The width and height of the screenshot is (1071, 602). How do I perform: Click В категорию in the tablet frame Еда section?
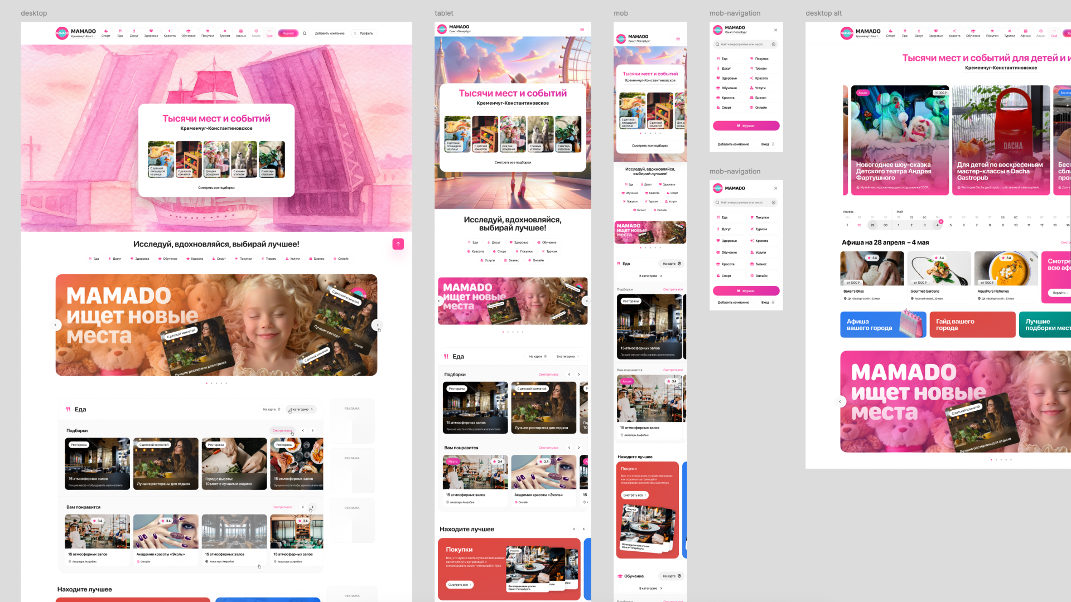[568, 356]
